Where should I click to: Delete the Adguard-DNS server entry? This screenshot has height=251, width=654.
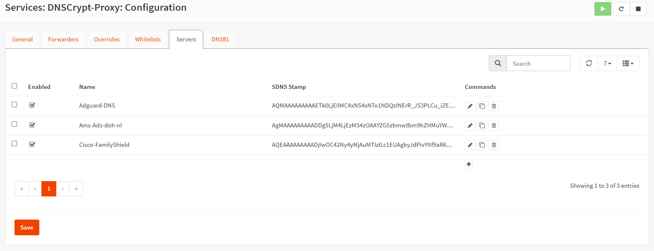pyautogui.click(x=494, y=106)
